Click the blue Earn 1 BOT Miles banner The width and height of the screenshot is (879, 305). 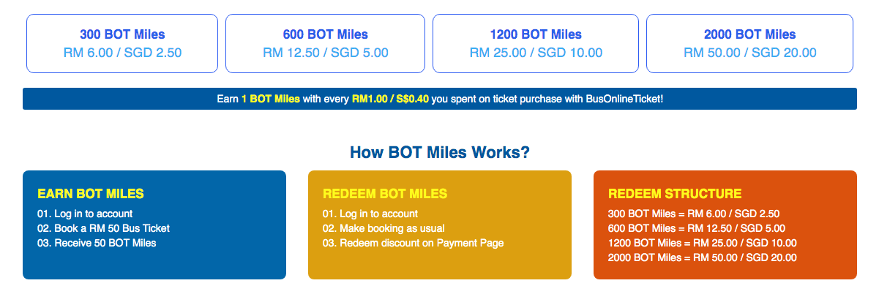[440, 99]
